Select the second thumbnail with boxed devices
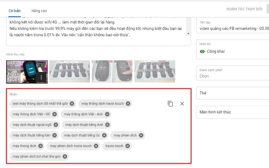The height and width of the screenshot is (168, 269). [70, 71]
